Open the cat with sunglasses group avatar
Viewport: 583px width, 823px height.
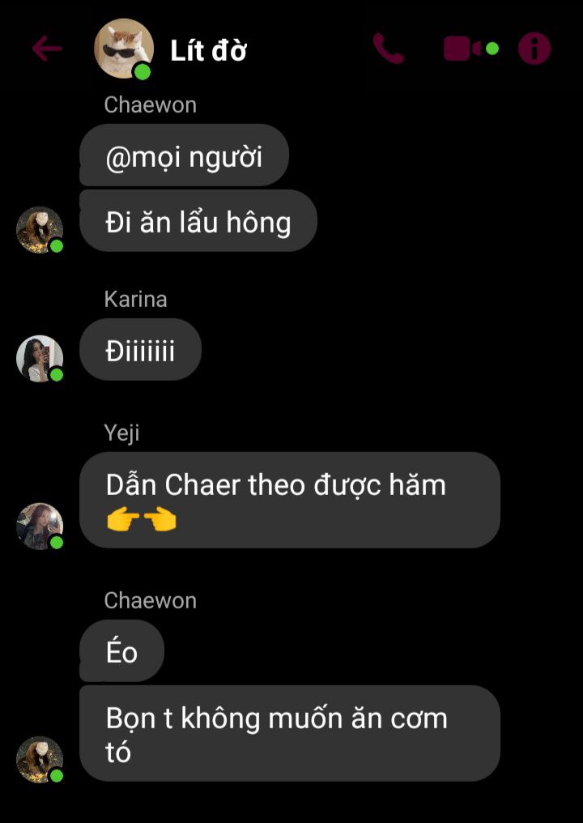pos(124,49)
